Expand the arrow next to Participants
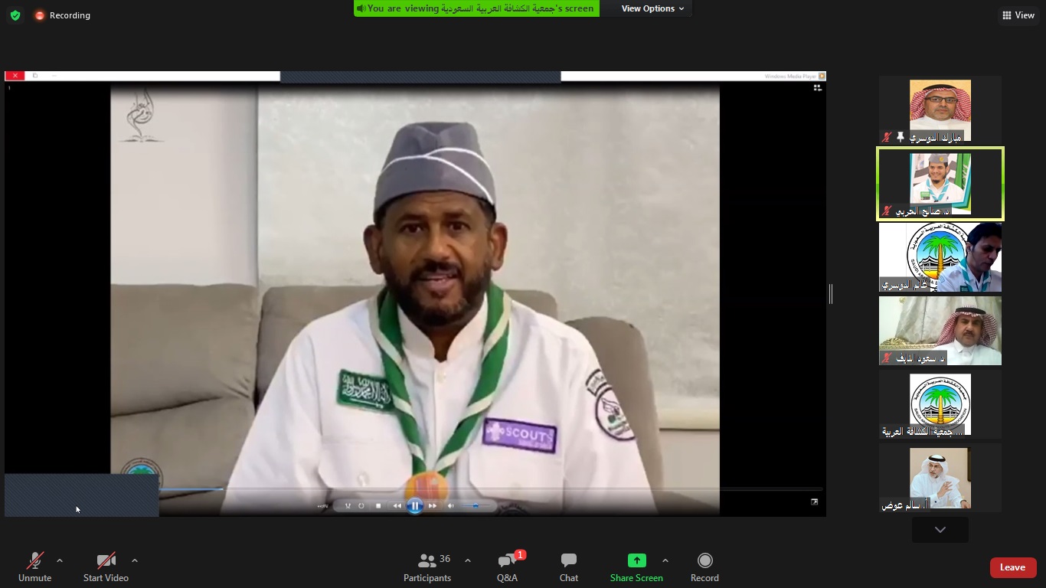 click(468, 560)
